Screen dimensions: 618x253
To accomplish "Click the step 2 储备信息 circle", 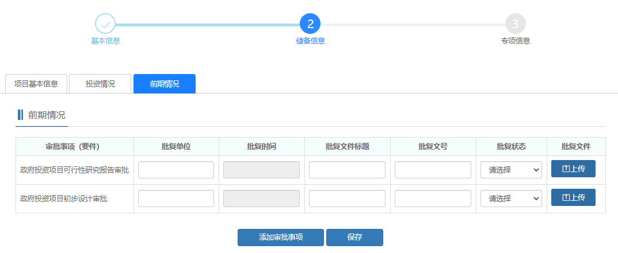I will pos(310,24).
